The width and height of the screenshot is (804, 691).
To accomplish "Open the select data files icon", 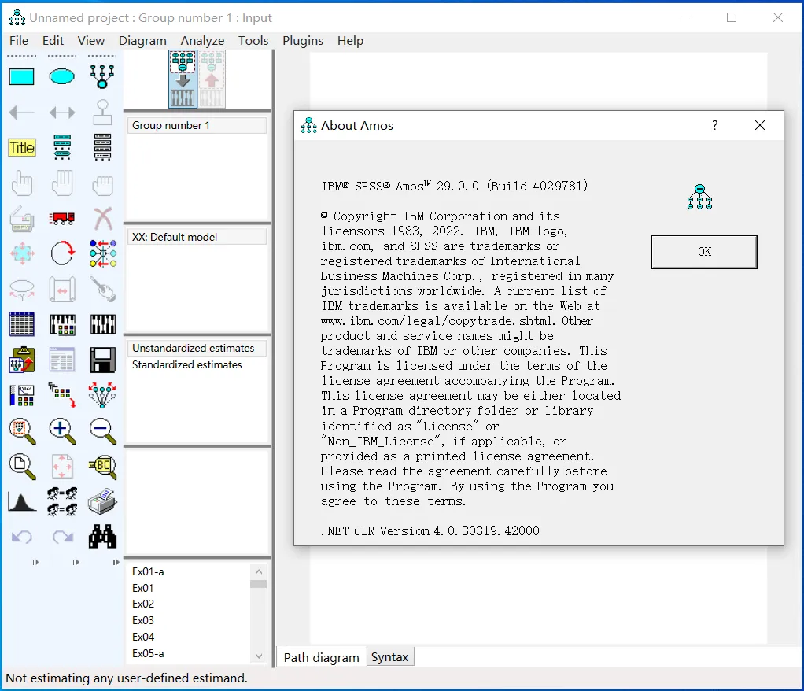I will click(x=21, y=324).
